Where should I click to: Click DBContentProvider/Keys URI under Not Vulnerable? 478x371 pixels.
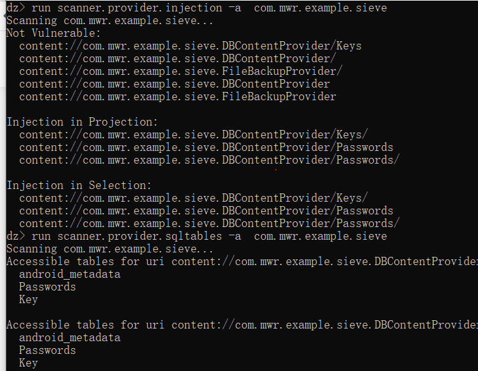[190, 46]
